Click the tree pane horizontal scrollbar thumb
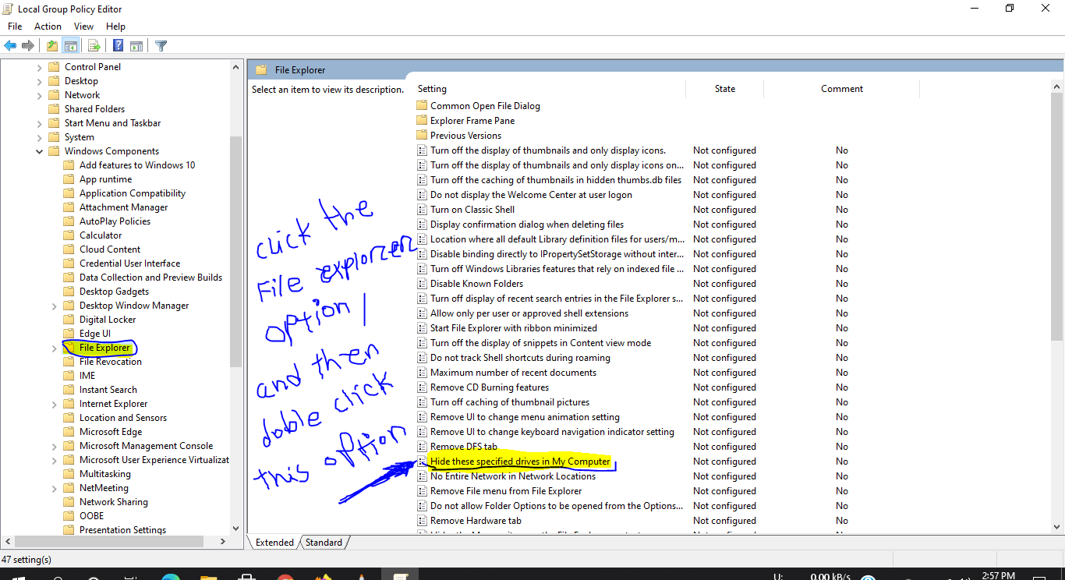 [111, 541]
